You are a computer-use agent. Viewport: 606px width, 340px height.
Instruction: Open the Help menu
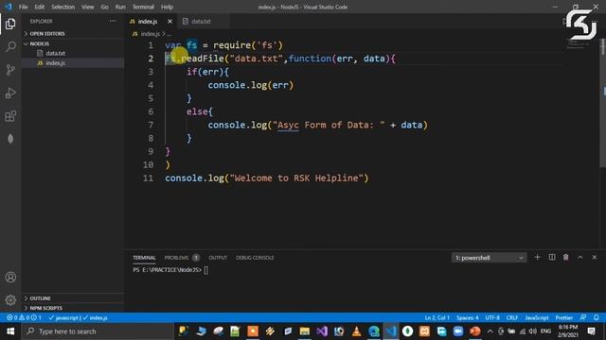pyautogui.click(x=167, y=7)
